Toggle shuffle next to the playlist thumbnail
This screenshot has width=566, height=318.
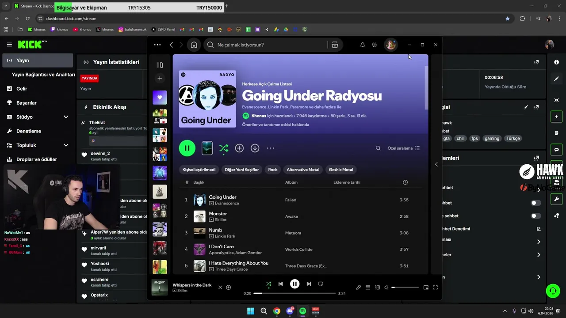224,148
